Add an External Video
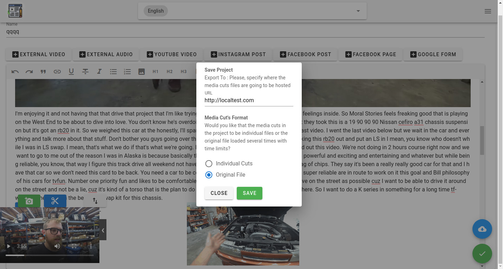Image resolution: width=503 pixels, height=269 pixels. (x=39, y=54)
